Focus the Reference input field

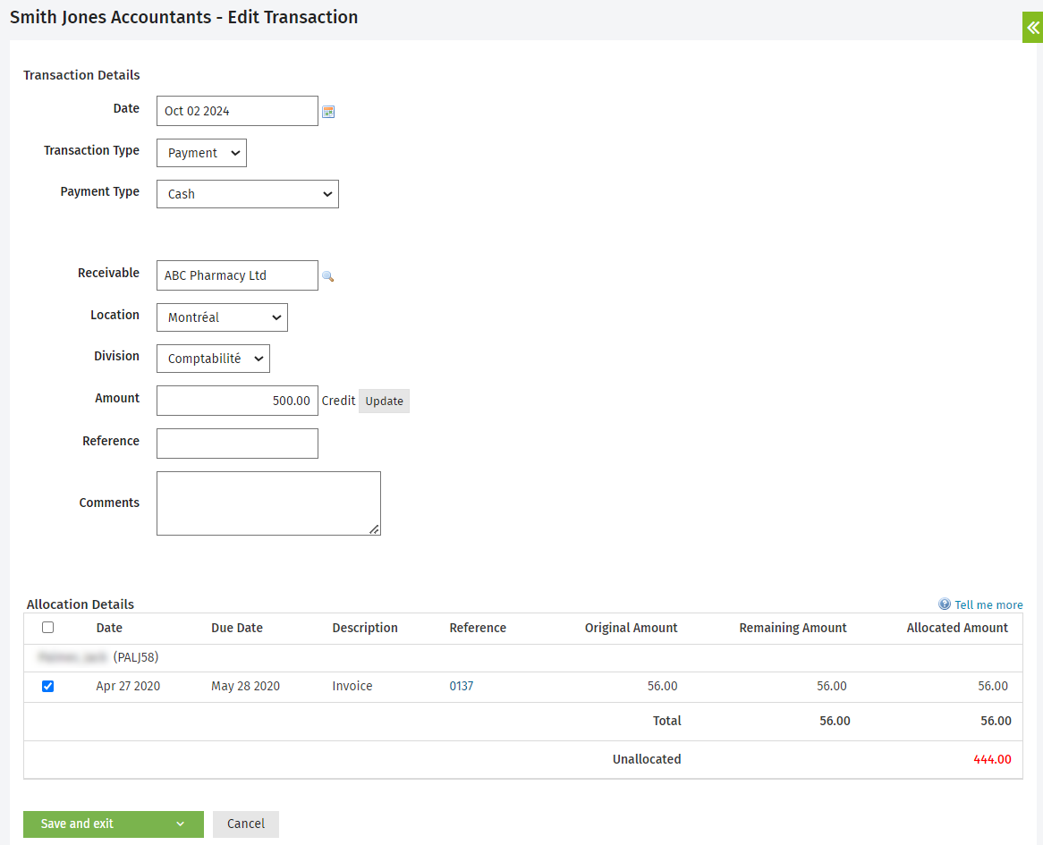(x=237, y=444)
